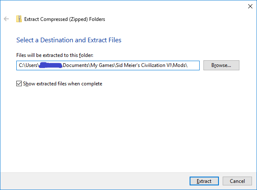
Task: Uncheck the Show extracted files checkbox
Action: coord(19,83)
